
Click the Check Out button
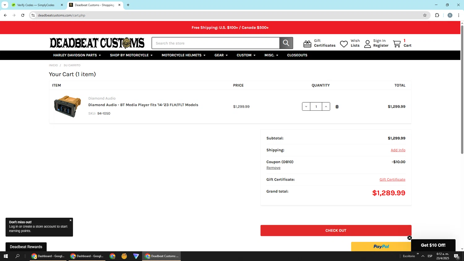pyautogui.click(x=336, y=230)
